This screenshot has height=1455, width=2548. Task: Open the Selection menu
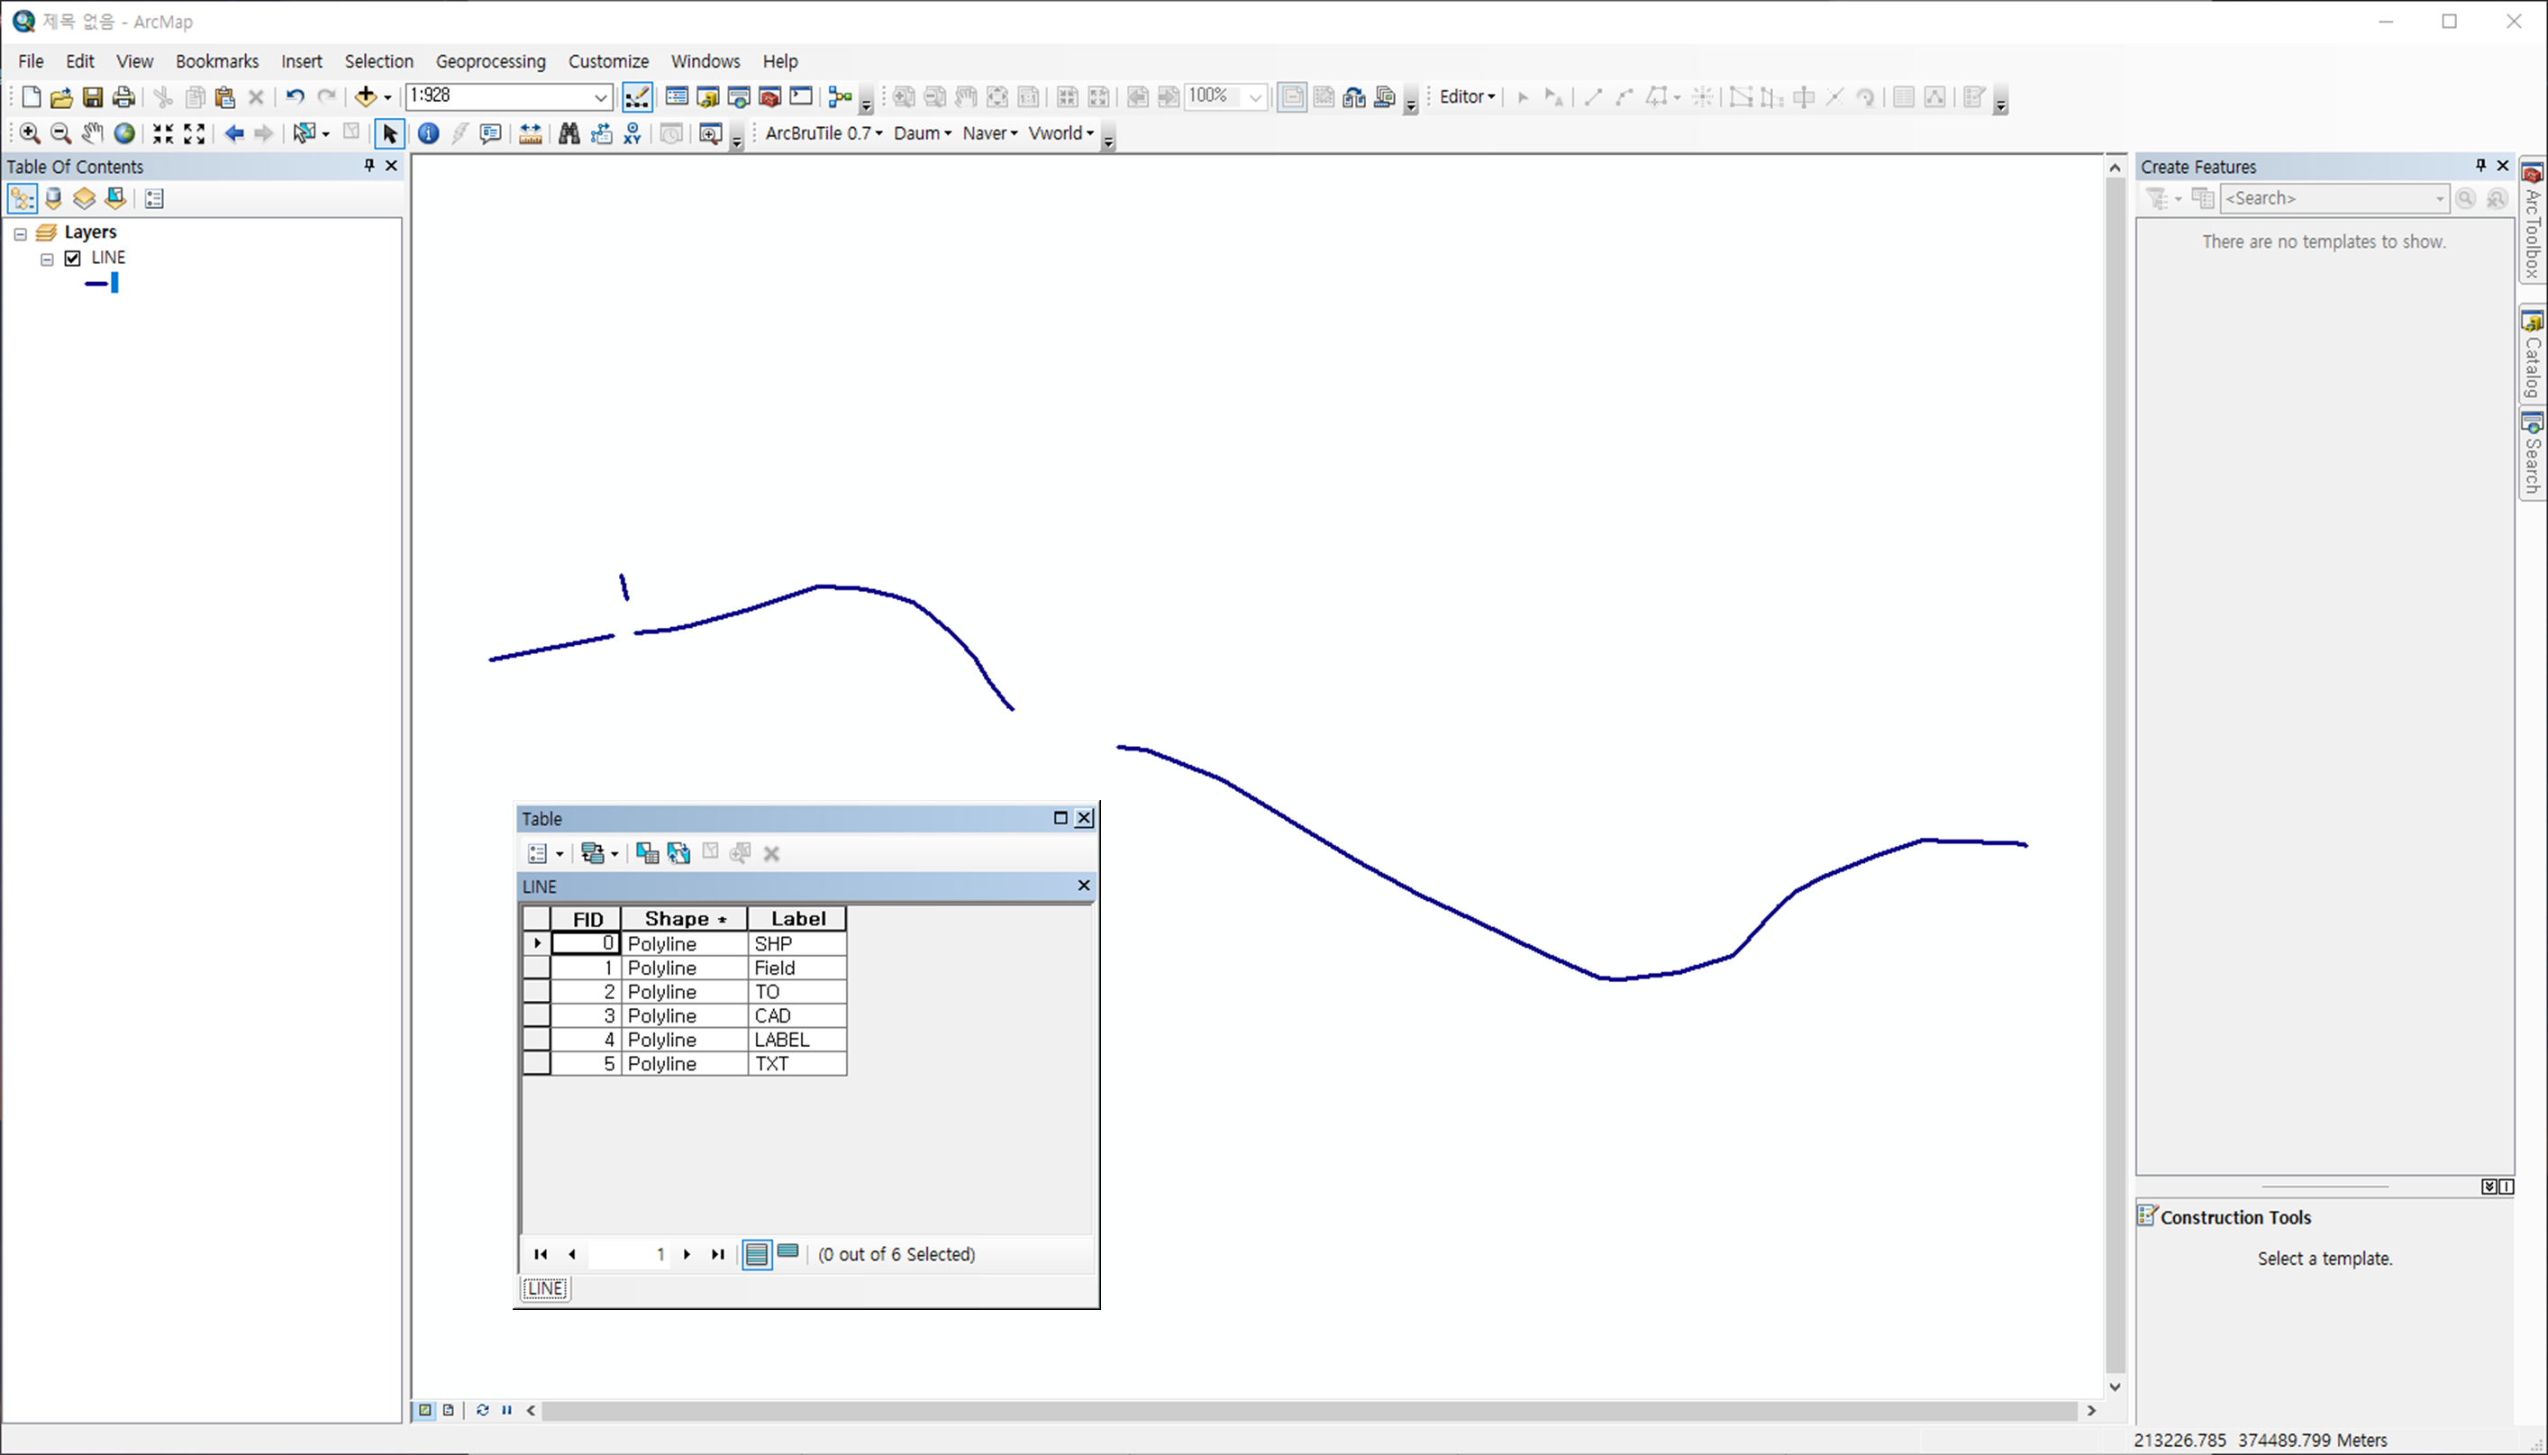coord(378,61)
